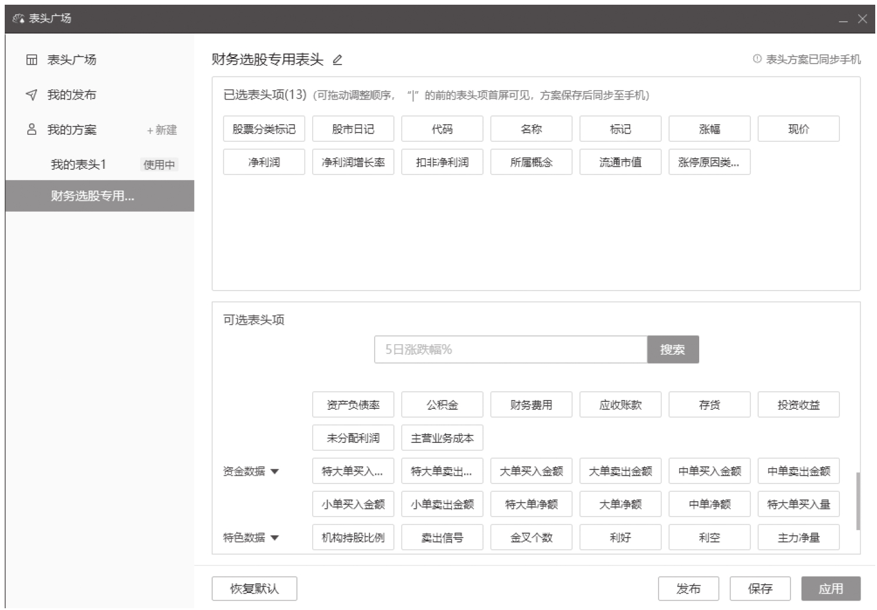Click the edit pencil icon beside 财务选股专用表头
Viewport: 877px width, 610px height.
[337, 59]
